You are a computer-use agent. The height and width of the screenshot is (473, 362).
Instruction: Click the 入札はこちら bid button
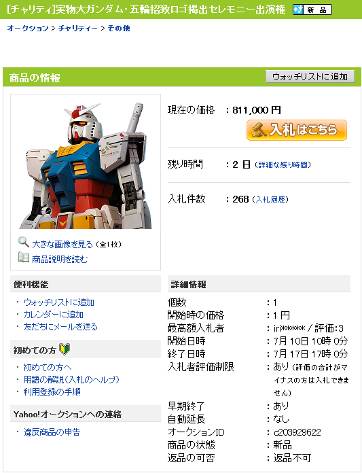click(x=297, y=130)
